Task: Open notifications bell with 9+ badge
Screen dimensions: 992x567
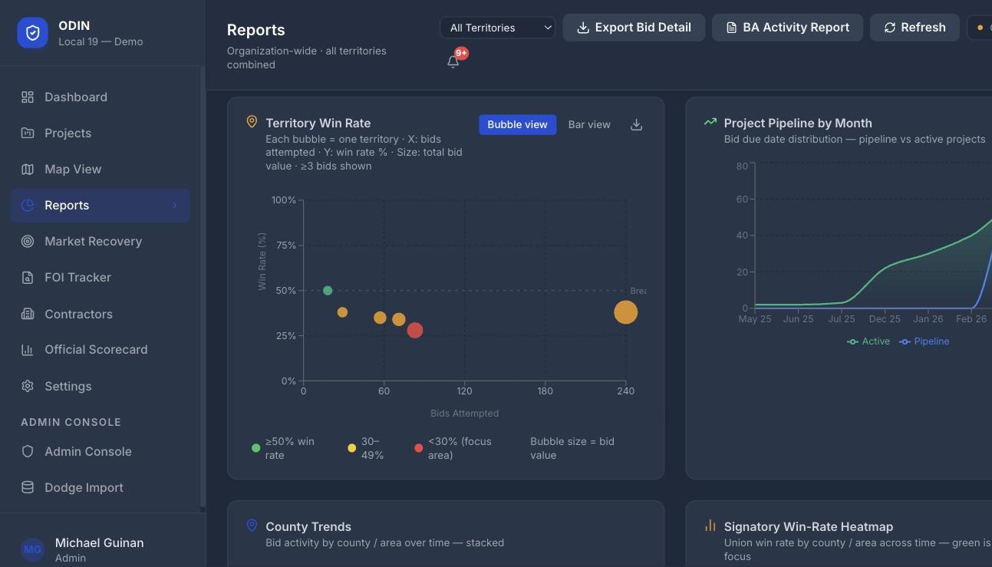Action: tap(453, 62)
